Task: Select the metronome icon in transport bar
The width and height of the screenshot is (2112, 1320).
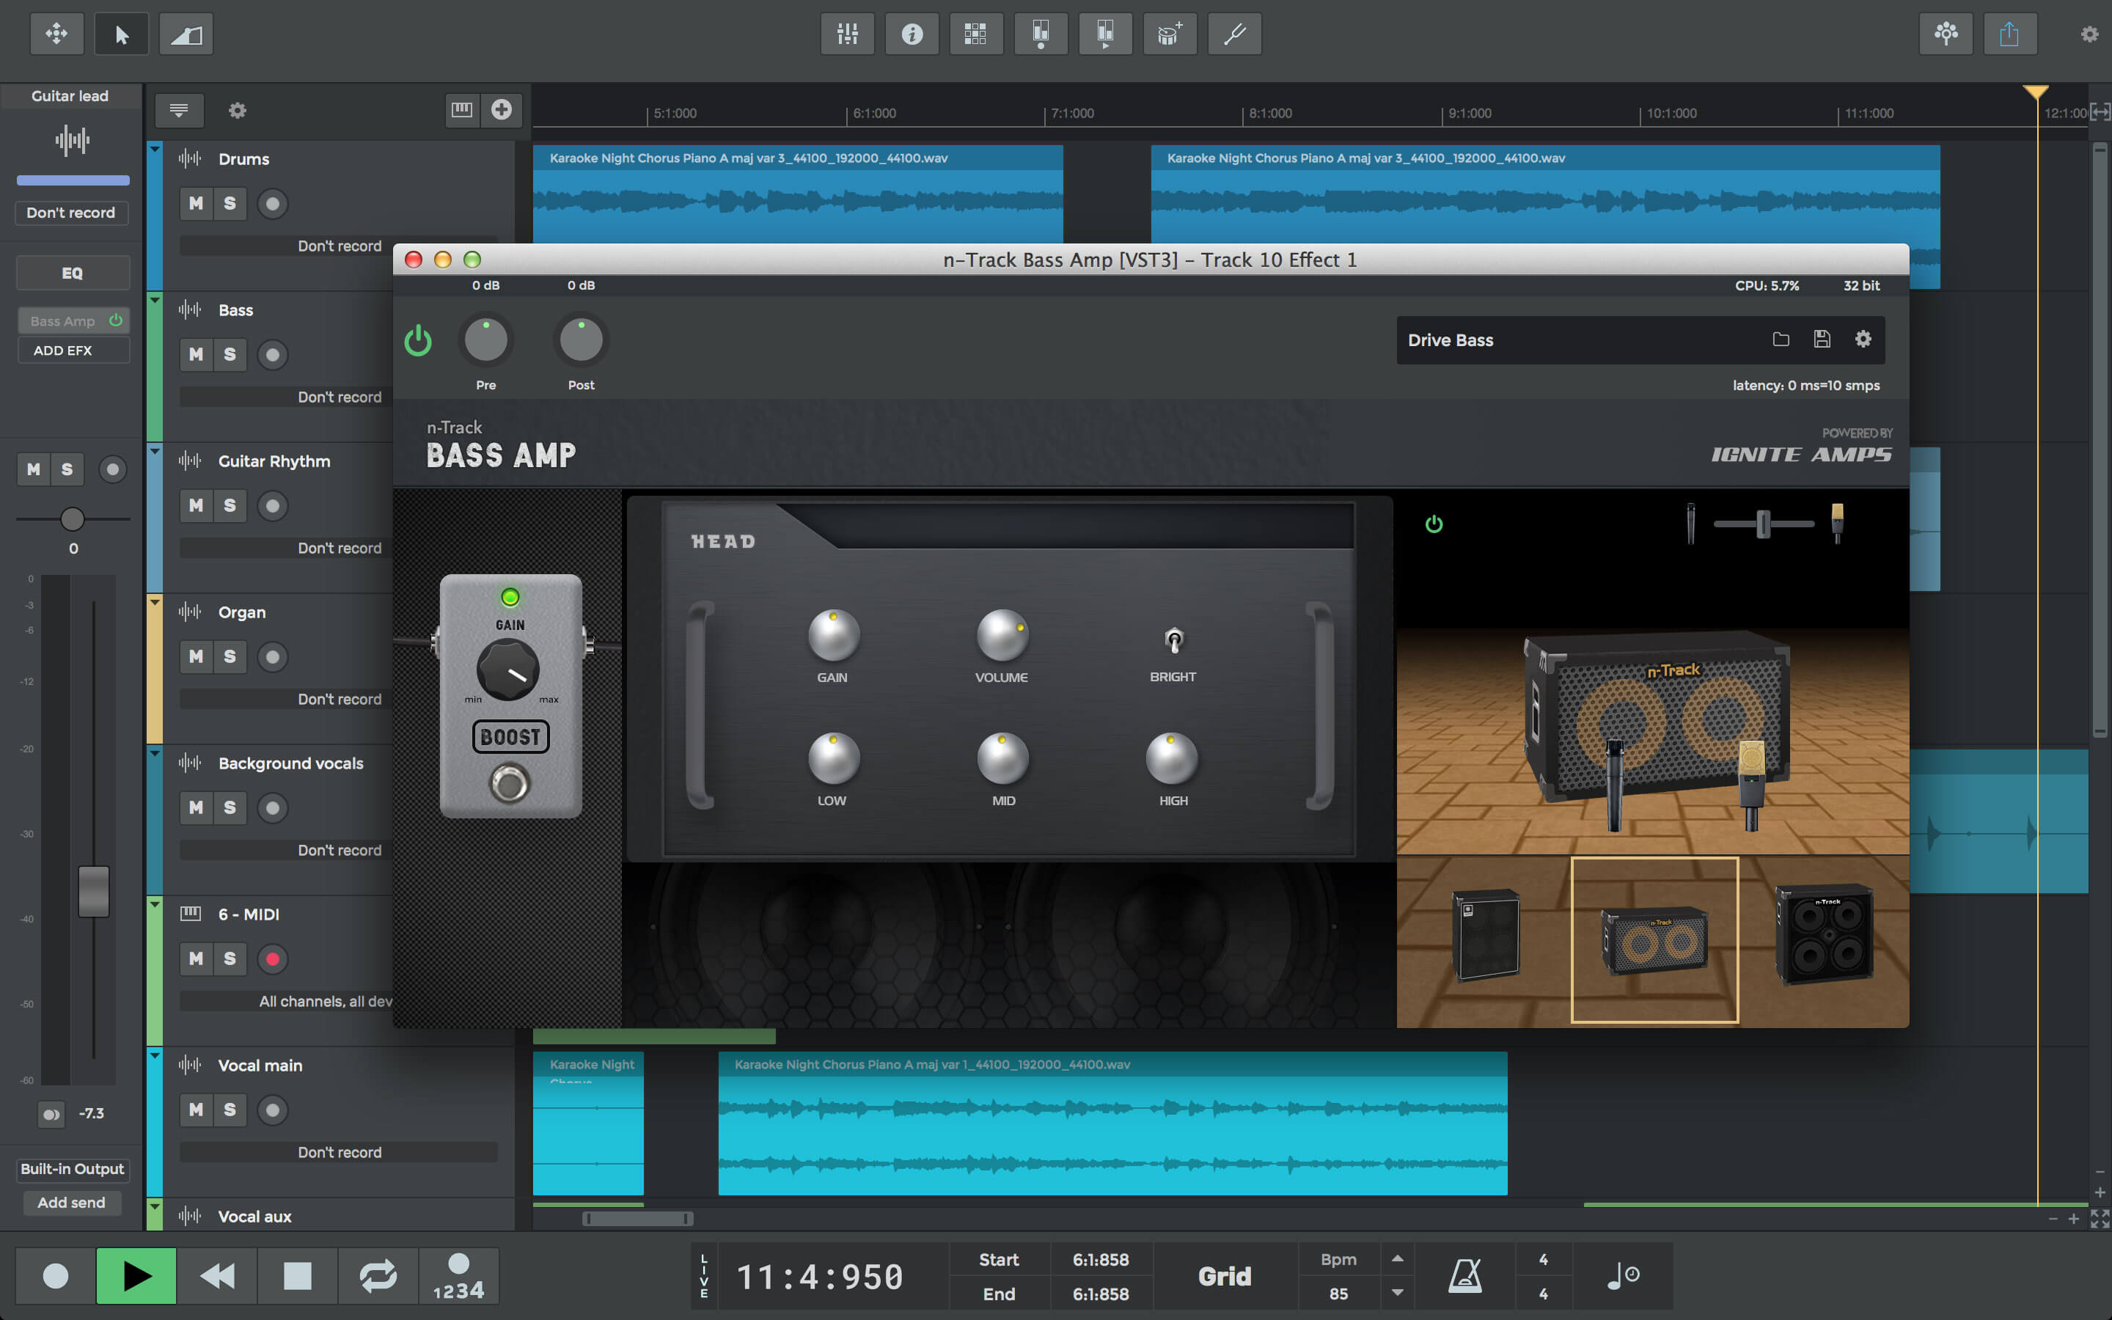Action: (x=1464, y=1276)
